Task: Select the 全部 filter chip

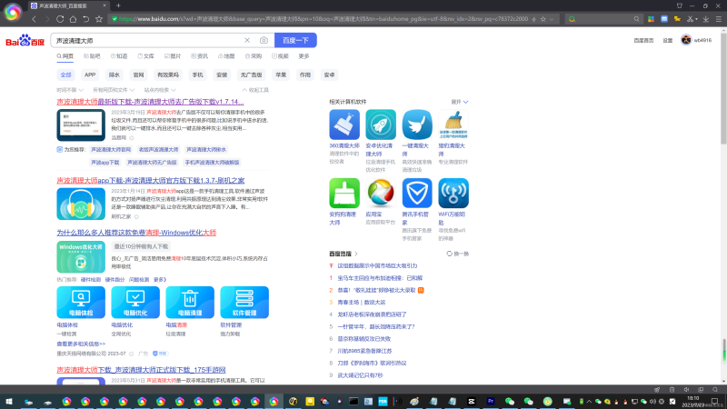Action: 65,75
